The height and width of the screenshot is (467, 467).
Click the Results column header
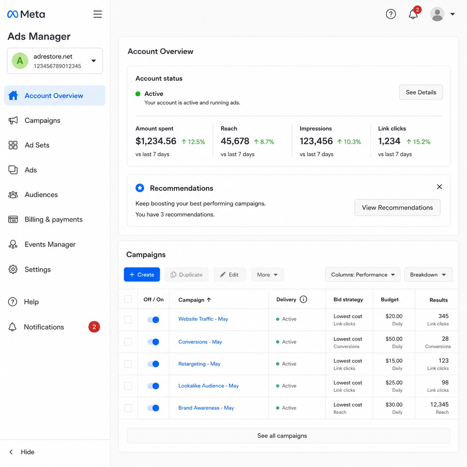[439, 300]
